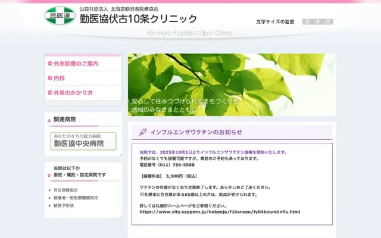The image size is (381, 238).
Task: Click arrow icon beside 外来のかかり方
Action: point(49,93)
